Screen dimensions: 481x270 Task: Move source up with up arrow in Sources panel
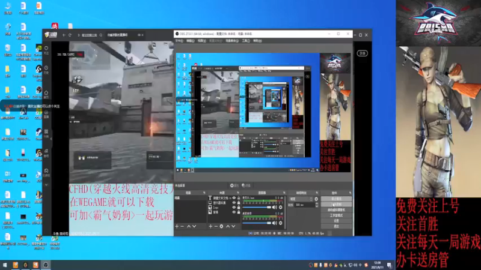tap(228, 226)
